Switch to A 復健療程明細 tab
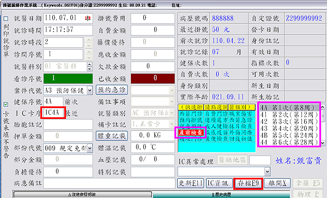Image resolution: width=327 pixels, height=198 pixels. (82, 195)
